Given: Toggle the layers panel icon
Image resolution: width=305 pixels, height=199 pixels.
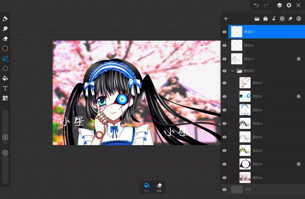Looking at the screenshot, I should click(x=279, y=5).
